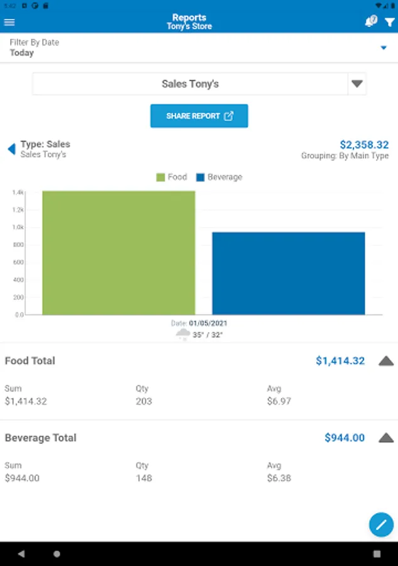Image resolution: width=398 pixels, height=566 pixels.
Task: Click the Share Report button
Action: tap(199, 116)
